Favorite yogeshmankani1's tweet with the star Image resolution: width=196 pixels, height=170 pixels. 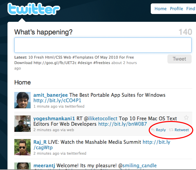coord(186,118)
